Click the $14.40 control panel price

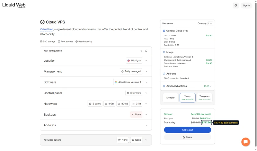pyautogui.click(x=209, y=63)
